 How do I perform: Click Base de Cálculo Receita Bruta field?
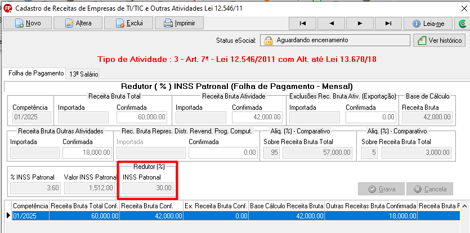427,117
